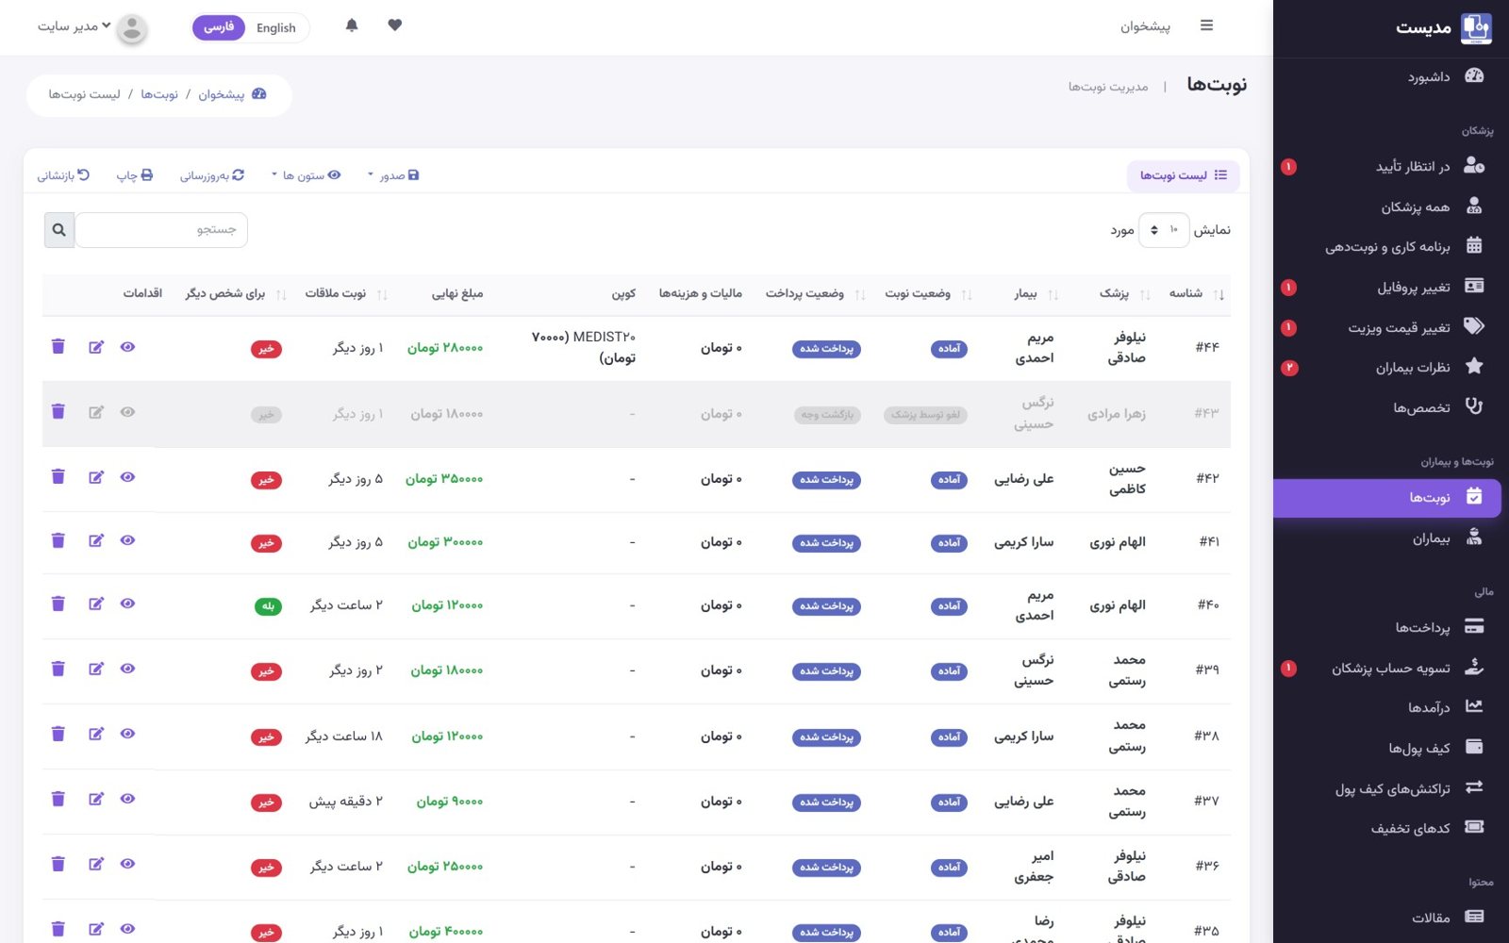View appointment #۴۲ with the eye icon
1509x943 pixels.
click(x=127, y=477)
